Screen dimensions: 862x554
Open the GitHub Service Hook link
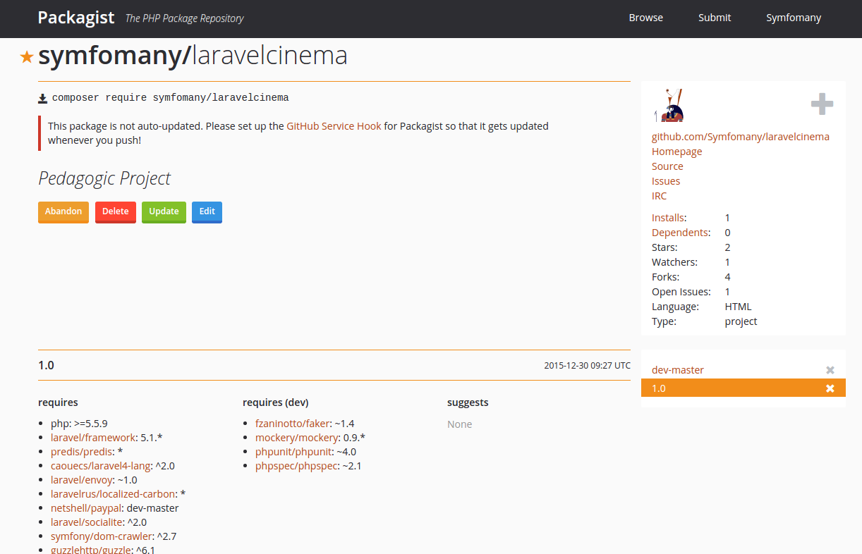(334, 126)
